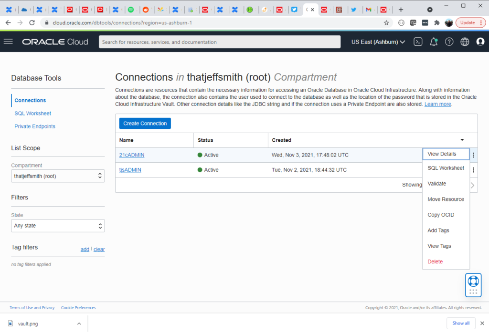Click the Chrome Update button
489x334 pixels.
click(470, 23)
